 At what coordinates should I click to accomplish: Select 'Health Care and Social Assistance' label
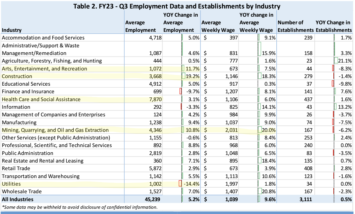coord(41,99)
